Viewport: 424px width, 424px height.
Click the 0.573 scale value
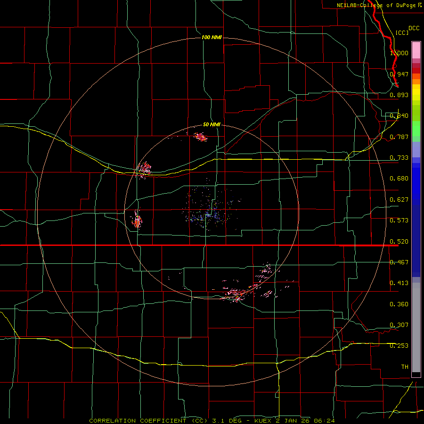click(x=399, y=220)
